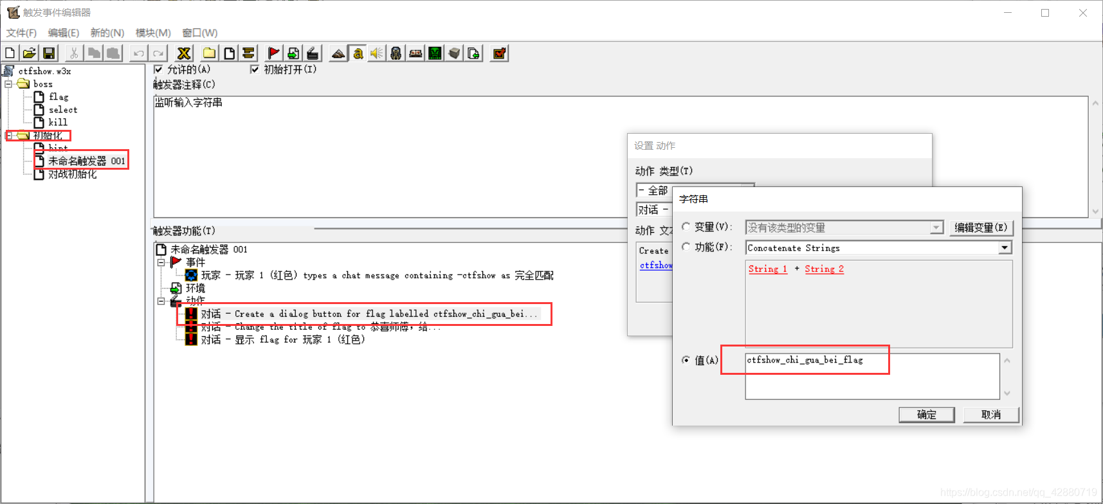Open the Concatenate Strings dropdown
The height and width of the screenshot is (504, 1103).
click(x=1005, y=248)
